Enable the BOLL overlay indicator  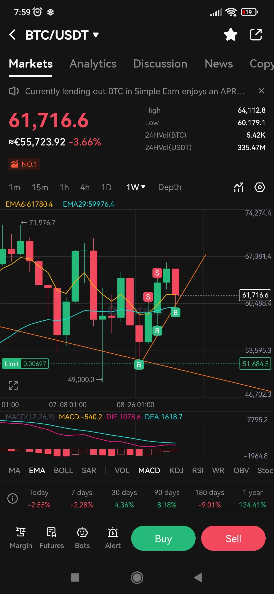63,471
